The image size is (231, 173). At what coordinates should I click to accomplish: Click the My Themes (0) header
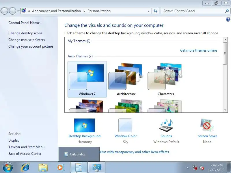click(79, 41)
